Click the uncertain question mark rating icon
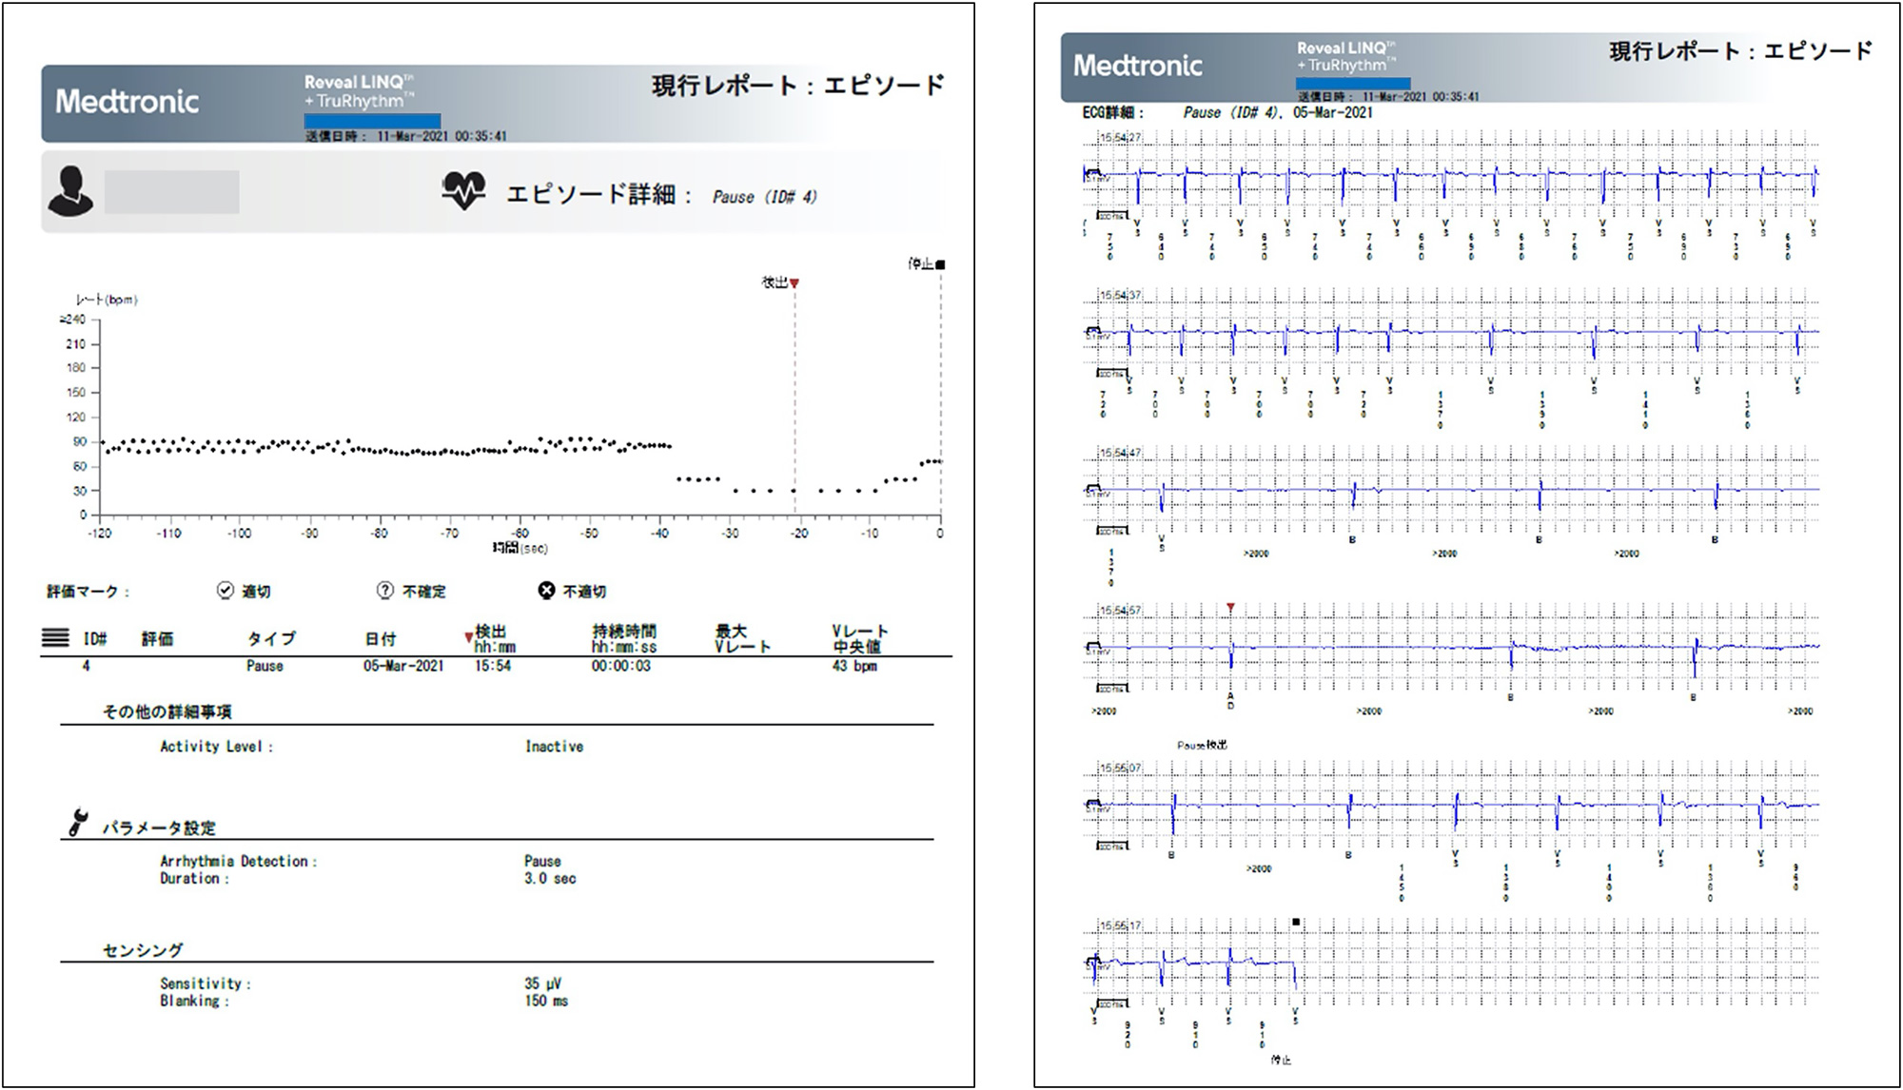Screen dimensions: 1903x1090 [384, 591]
